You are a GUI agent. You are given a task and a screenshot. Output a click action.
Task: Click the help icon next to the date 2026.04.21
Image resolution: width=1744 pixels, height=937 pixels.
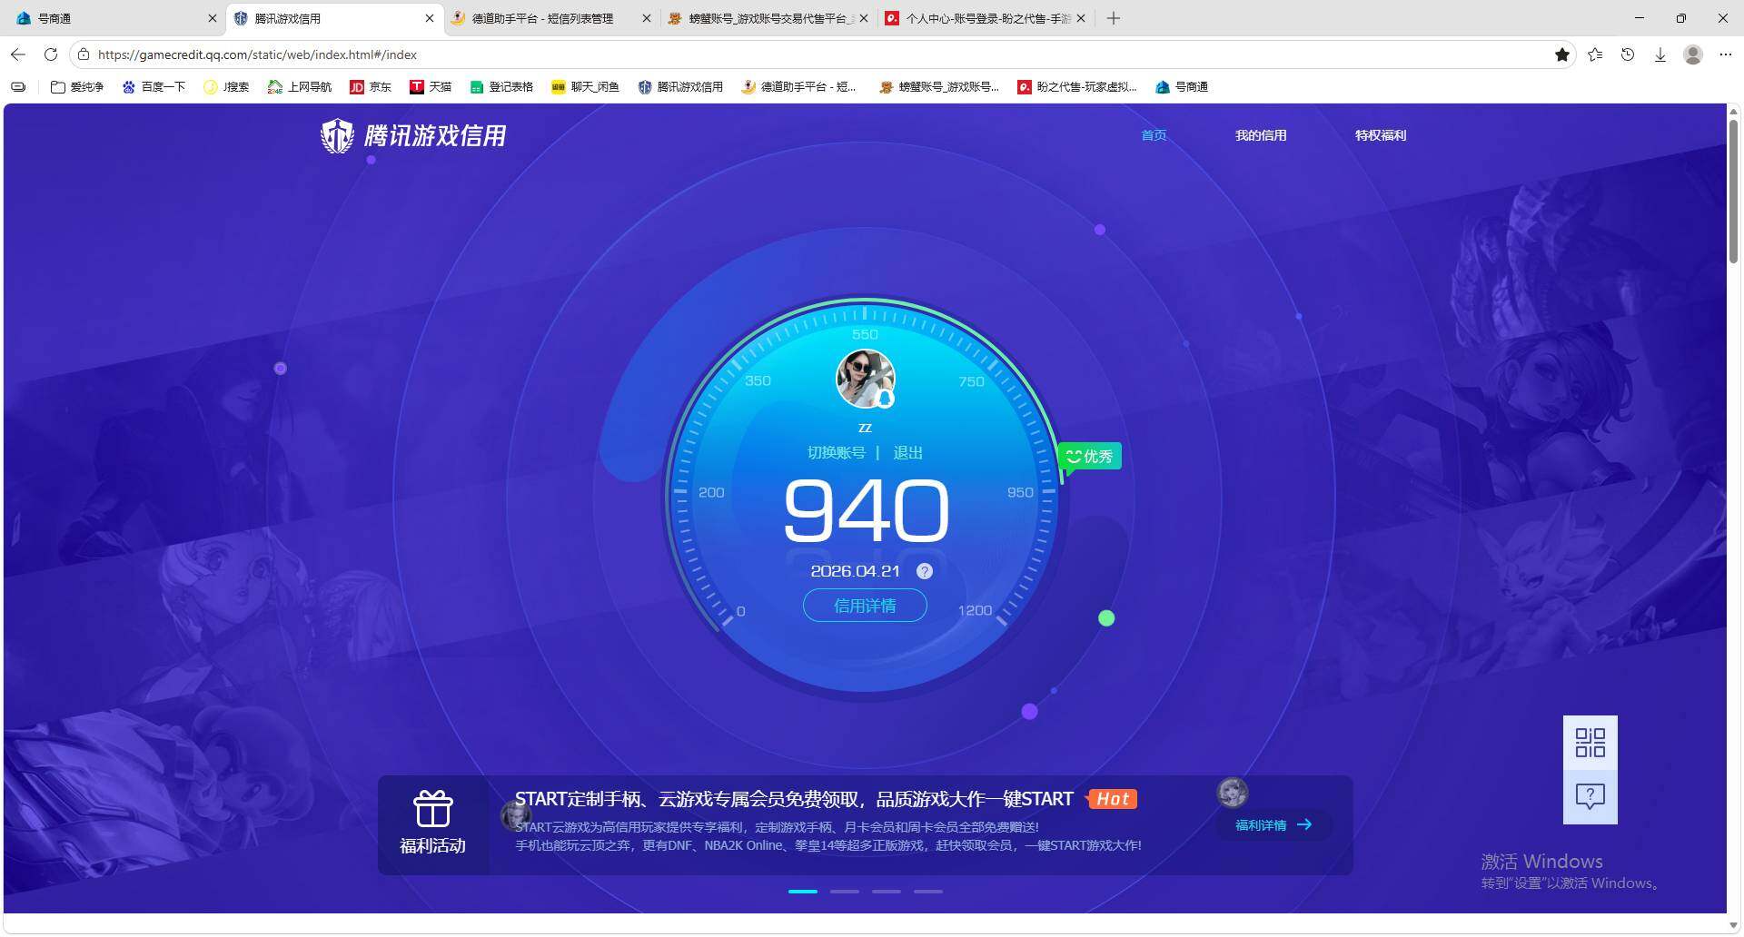925,571
